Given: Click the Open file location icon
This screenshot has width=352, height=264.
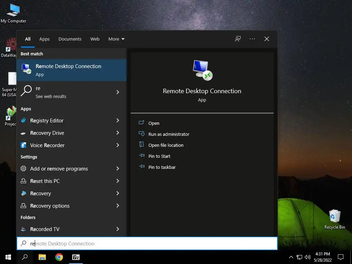Looking at the screenshot, I should click(141, 145).
